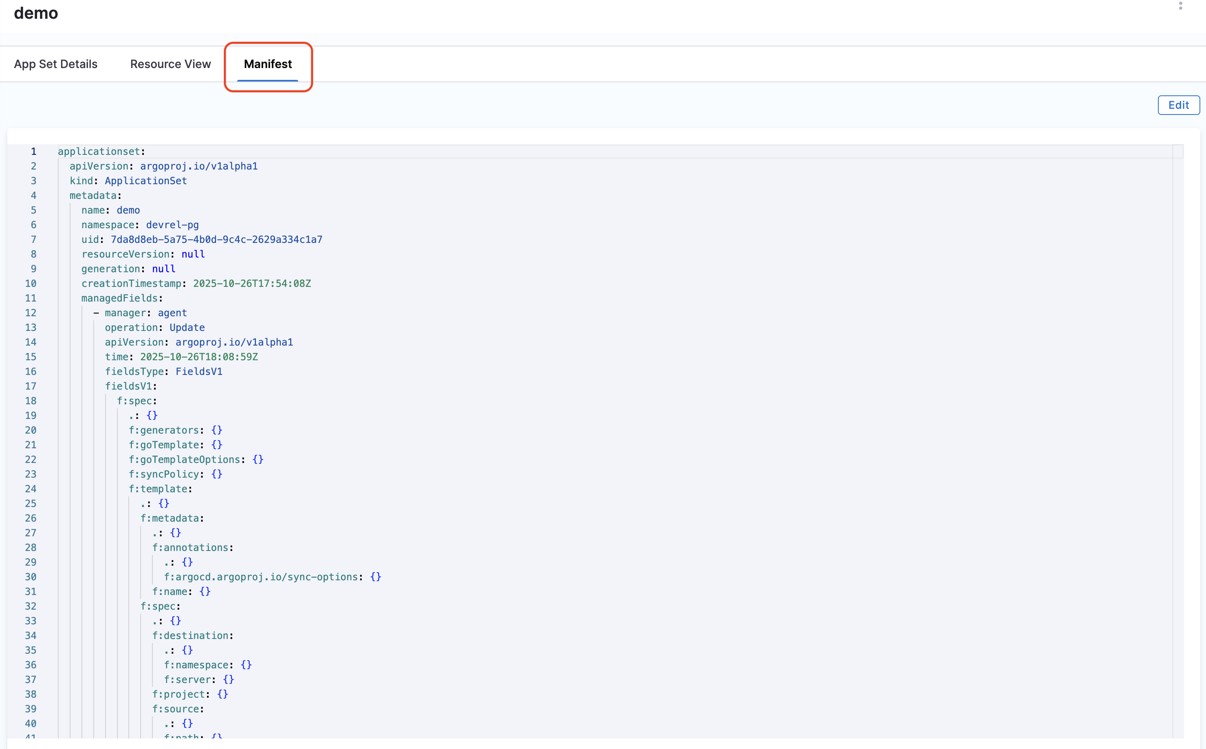Click the f:destination key on line 34
Screen dimensions: 1206x749
pos(190,636)
